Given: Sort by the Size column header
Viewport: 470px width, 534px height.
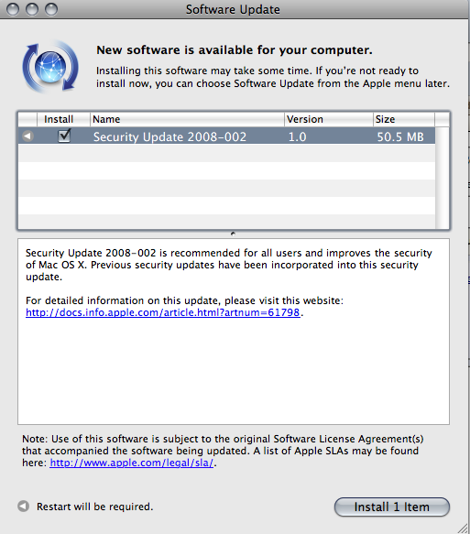Looking at the screenshot, I should click(x=404, y=119).
